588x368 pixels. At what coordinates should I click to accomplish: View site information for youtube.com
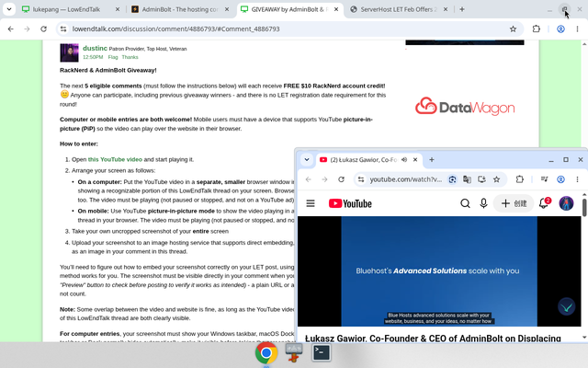click(x=361, y=179)
